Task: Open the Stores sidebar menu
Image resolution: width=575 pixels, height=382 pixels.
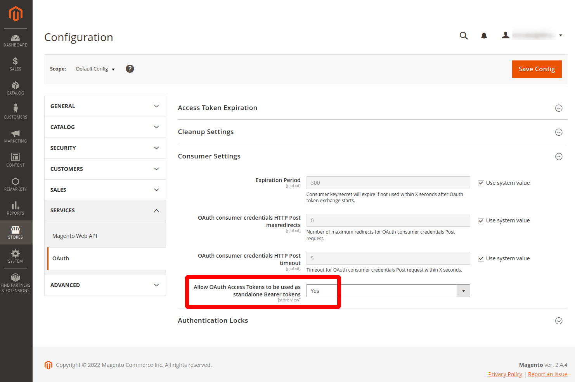Action: click(16, 232)
